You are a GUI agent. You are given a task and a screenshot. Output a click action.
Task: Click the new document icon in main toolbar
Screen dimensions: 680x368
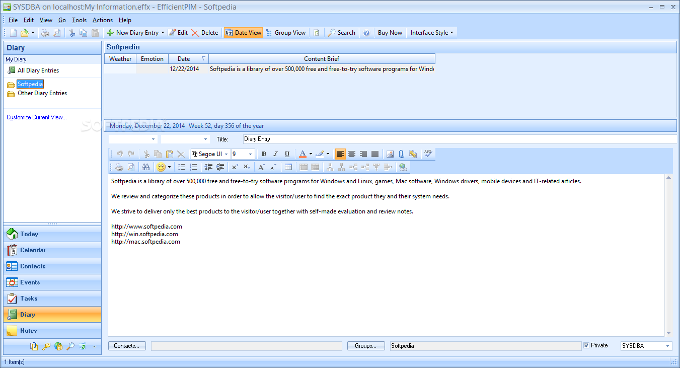13,33
